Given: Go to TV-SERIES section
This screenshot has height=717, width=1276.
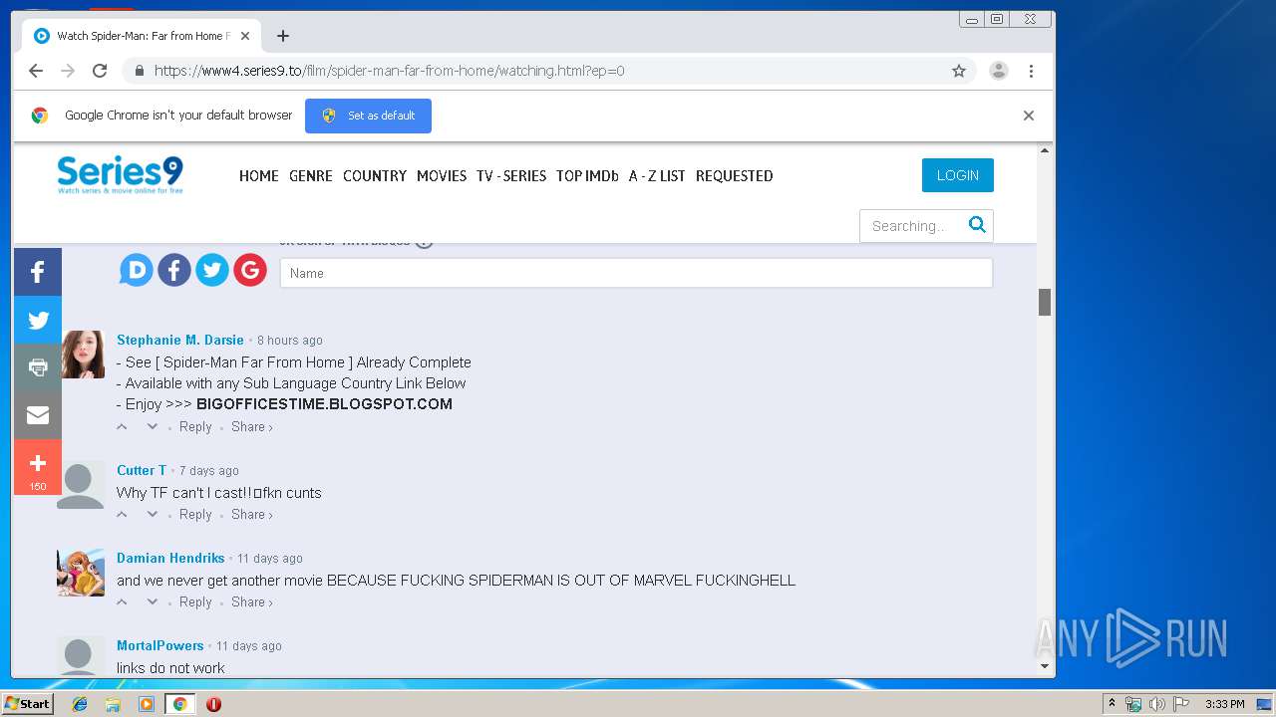Looking at the screenshot, I should coord(511,175).
